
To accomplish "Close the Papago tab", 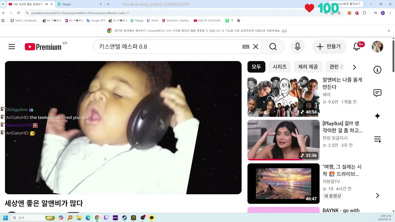I will 101,4.
